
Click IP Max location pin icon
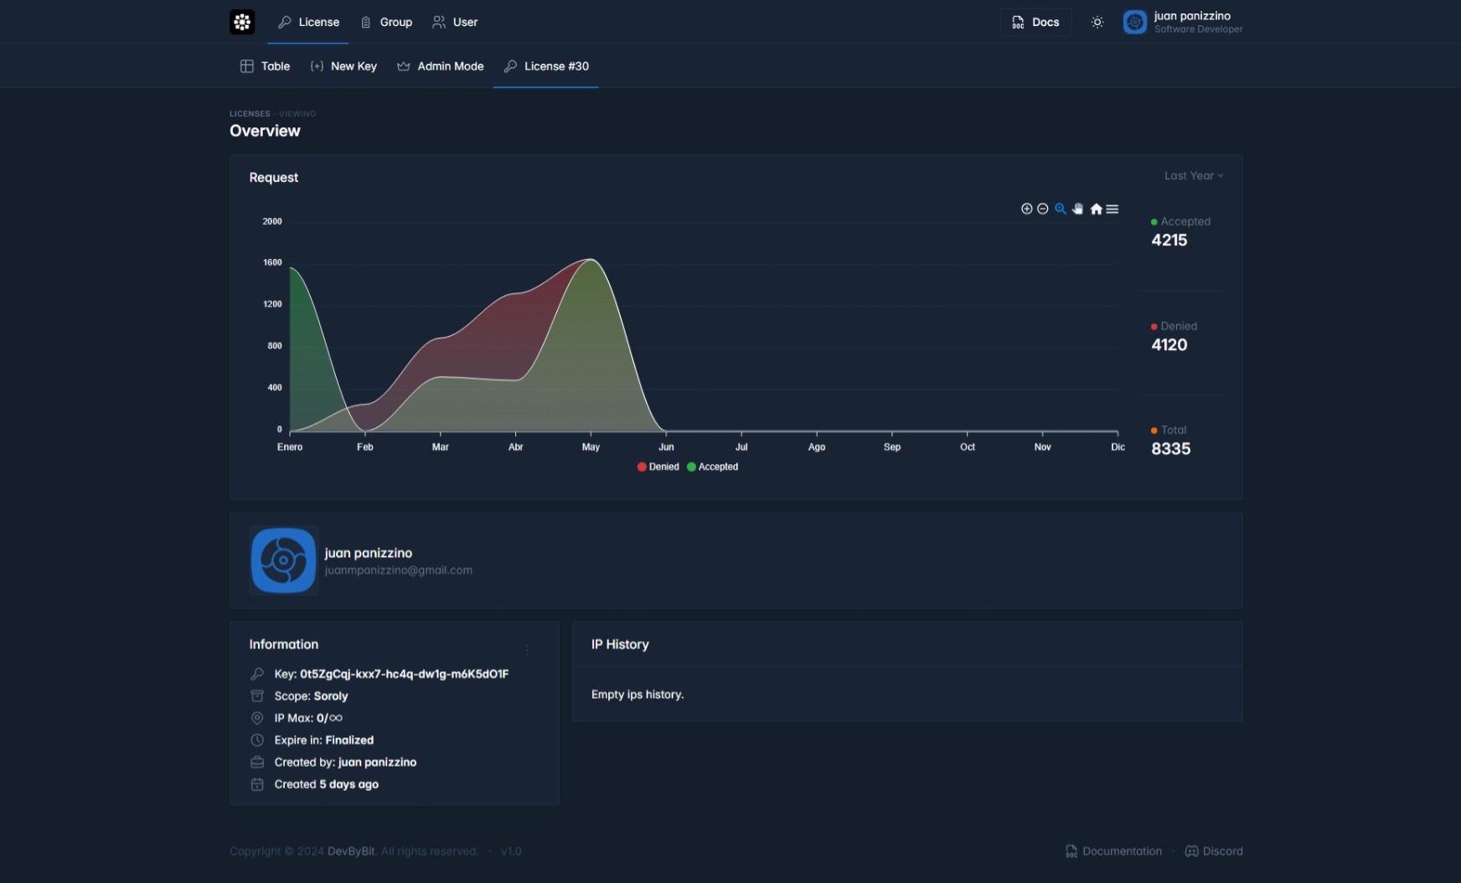coord(257,718)
